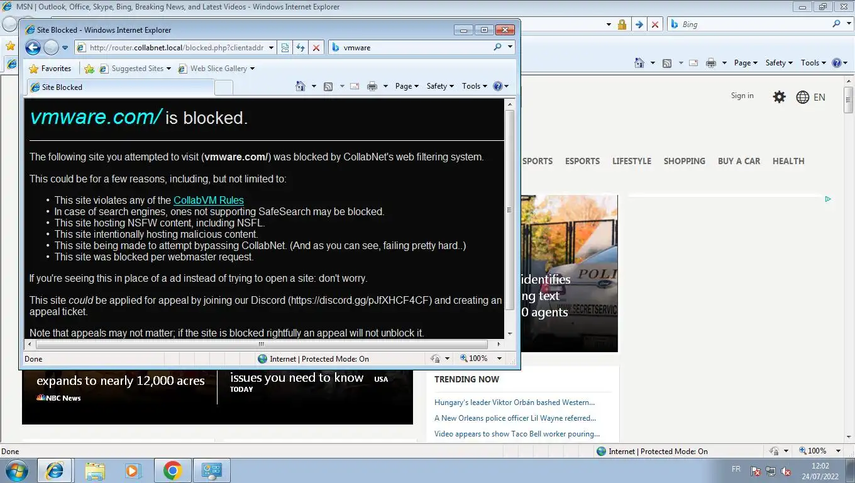Click the Go arrow in MSN window address bar
The height and width of the screenshot is (483, 855).
tap(639, 25)
